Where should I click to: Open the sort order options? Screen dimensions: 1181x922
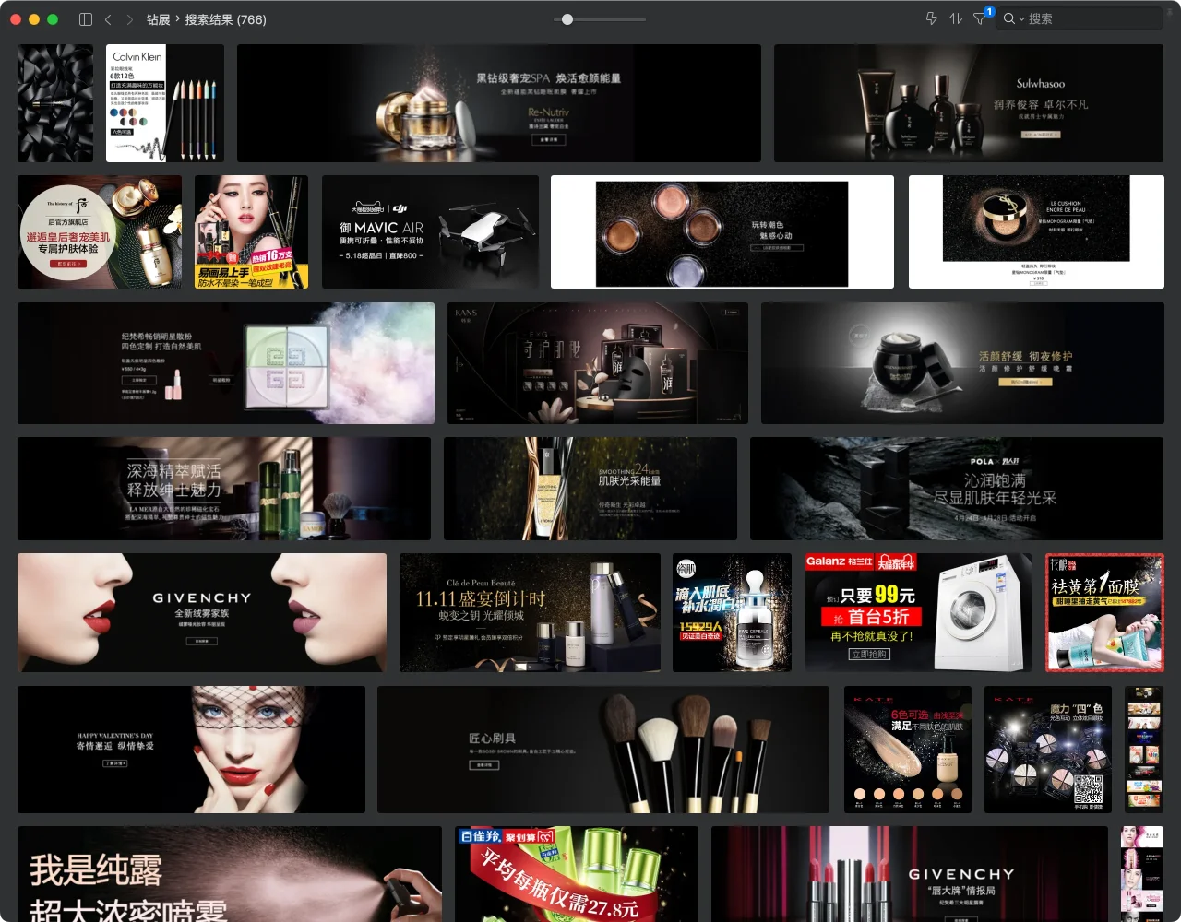[956, 18]
